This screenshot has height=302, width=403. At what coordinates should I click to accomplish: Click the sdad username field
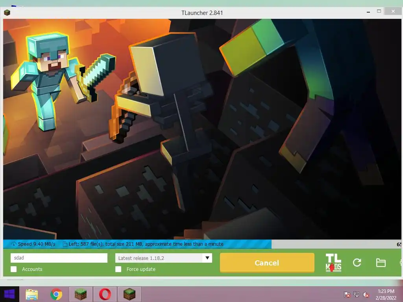59,258
